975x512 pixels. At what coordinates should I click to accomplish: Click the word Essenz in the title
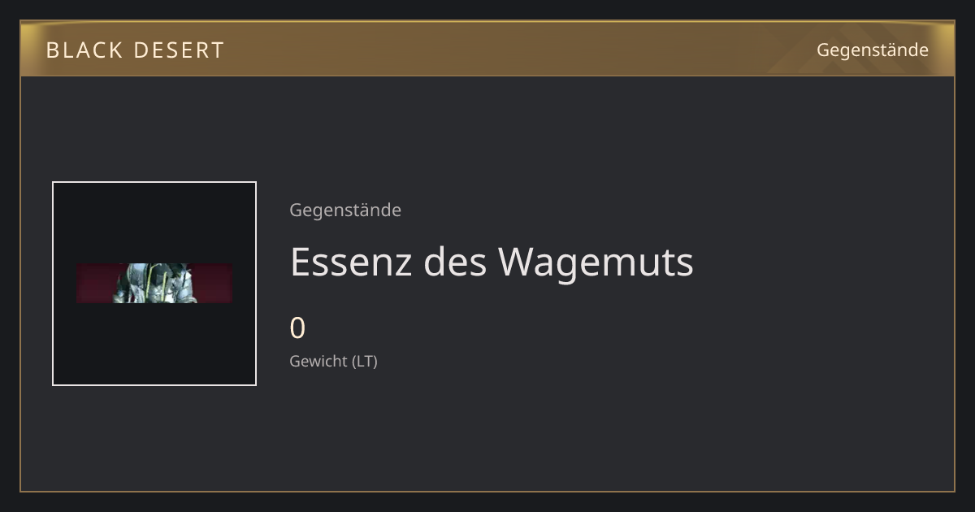[351, 262]
